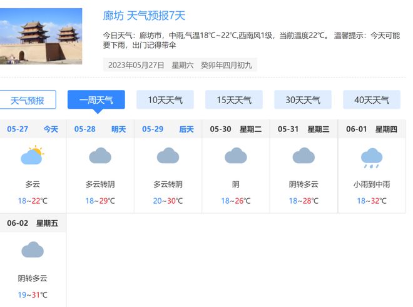Screen dimensions: 413x307
Task: Select the 05-27 今天 date header
Action: tap(33, 129)
